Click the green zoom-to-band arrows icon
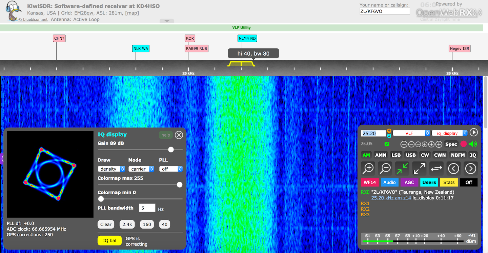 402,168
